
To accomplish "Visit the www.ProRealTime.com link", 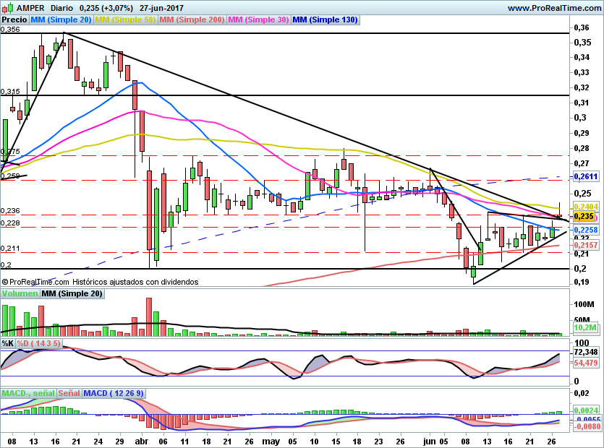I will pyautogui.click(x=554, y=8).
